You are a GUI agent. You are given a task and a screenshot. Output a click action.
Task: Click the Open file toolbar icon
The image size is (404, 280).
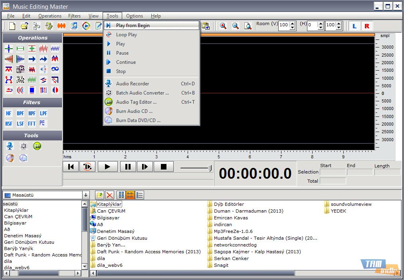tap(24, 26)
